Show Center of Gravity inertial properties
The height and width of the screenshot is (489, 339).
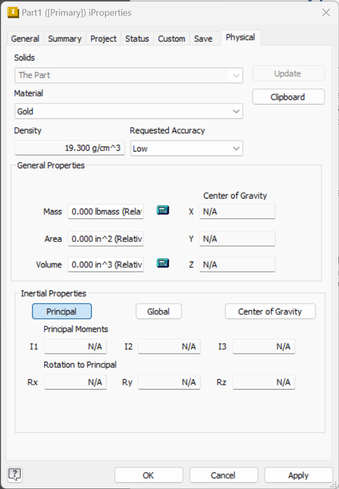(x=270, y=311)
